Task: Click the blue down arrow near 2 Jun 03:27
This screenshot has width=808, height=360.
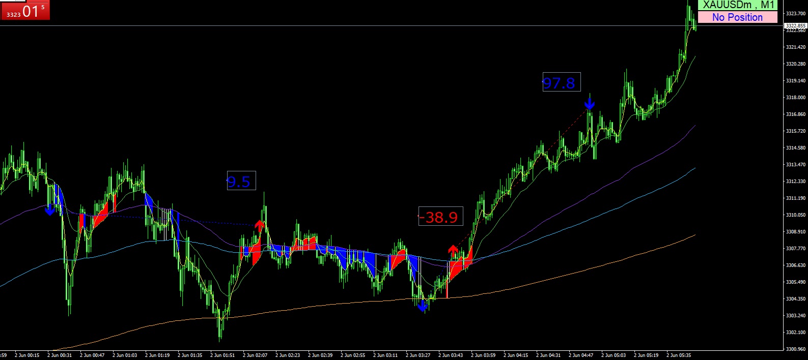Action: [422, 306]
